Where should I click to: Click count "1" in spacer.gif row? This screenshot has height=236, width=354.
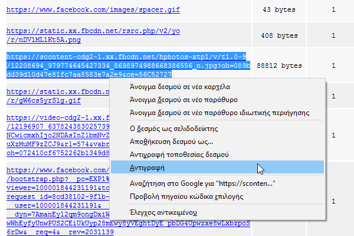[333, 9]
